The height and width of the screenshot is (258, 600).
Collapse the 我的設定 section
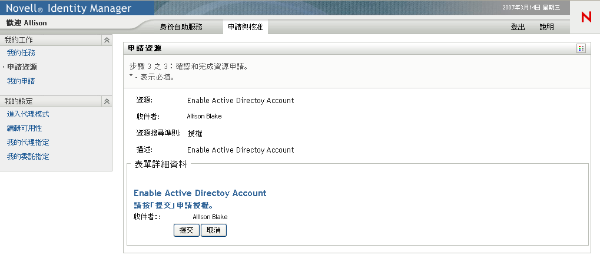click(107, 101)
